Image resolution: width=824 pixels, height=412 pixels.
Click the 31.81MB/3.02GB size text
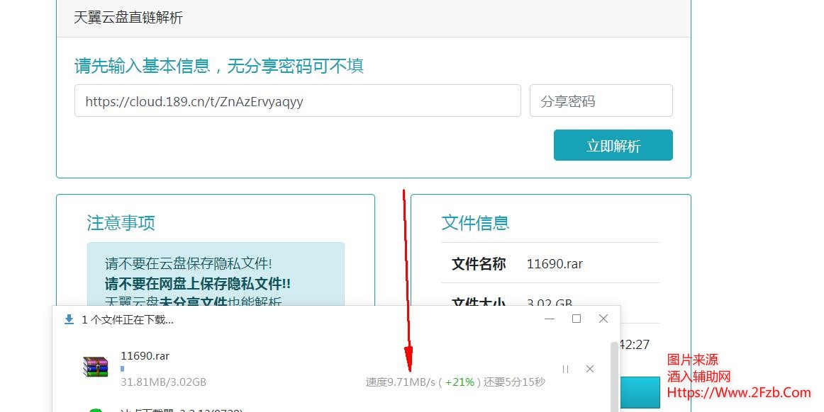click(x=163, y=382)
